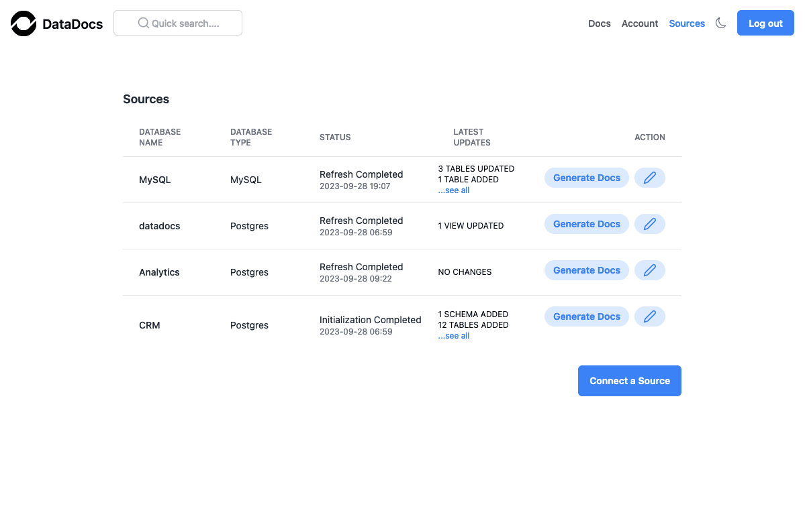This screenshot has height=529, width=805.
Task: Generate Docs for the MySQL database
Action: pos(586,177)
